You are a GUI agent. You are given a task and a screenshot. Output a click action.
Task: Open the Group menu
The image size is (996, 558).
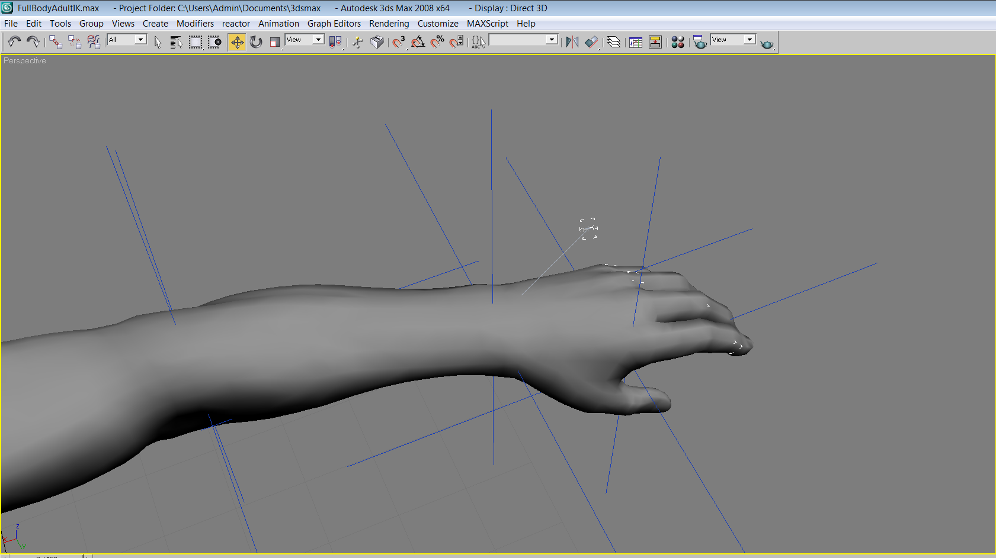[91, 24]
